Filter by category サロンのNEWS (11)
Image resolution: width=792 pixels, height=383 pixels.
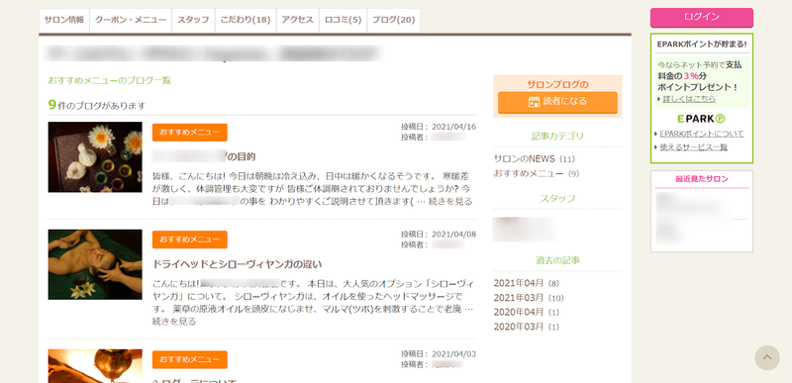click(x=535, y=159)
